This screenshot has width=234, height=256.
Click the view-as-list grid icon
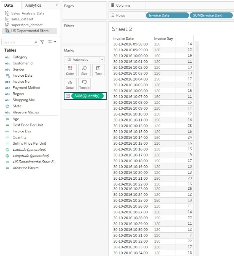coord(50,42)
